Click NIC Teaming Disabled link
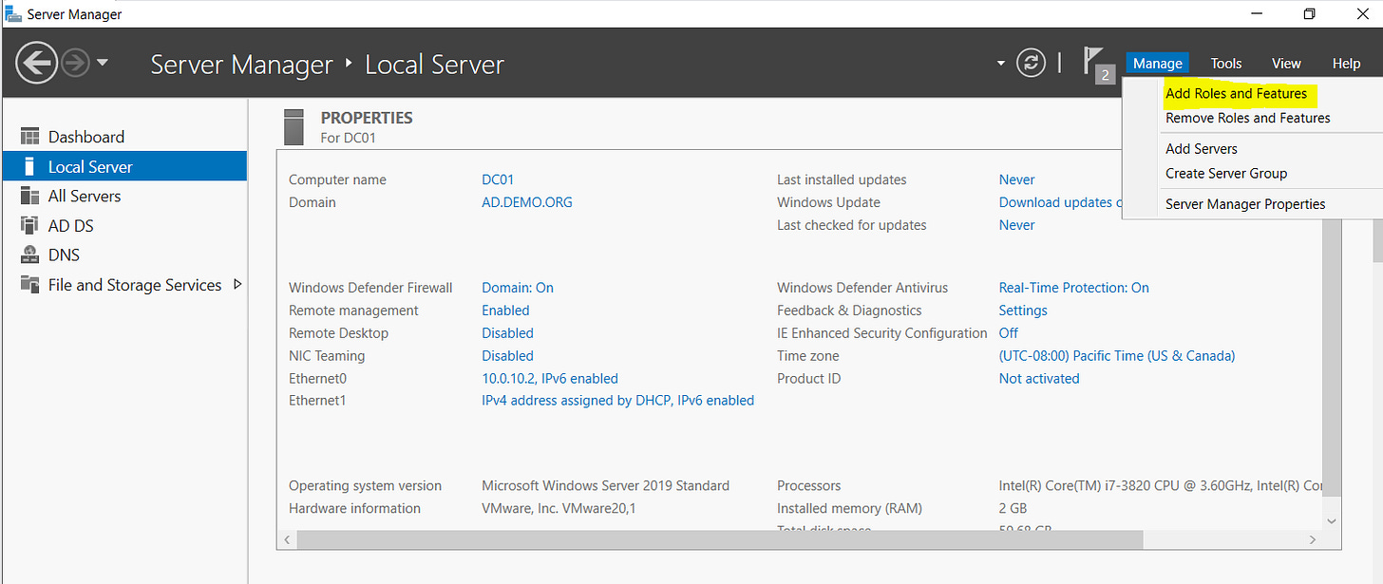Screen dimensions: 1383x584 [x=507, y=356]
